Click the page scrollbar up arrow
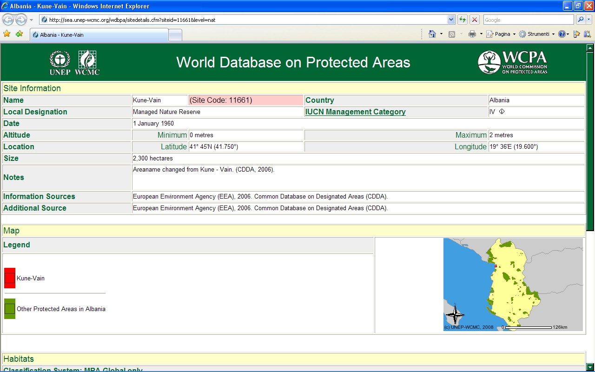This screenshot has width=595, height=372. pos(590,47)
